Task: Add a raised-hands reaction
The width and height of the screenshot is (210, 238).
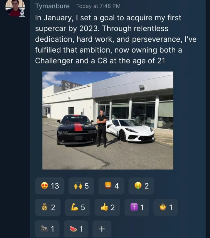Action: [x=81, y=186]
